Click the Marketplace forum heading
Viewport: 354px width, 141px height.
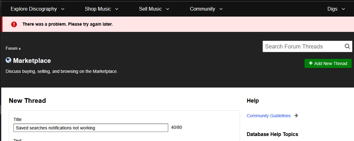(32, 61)
